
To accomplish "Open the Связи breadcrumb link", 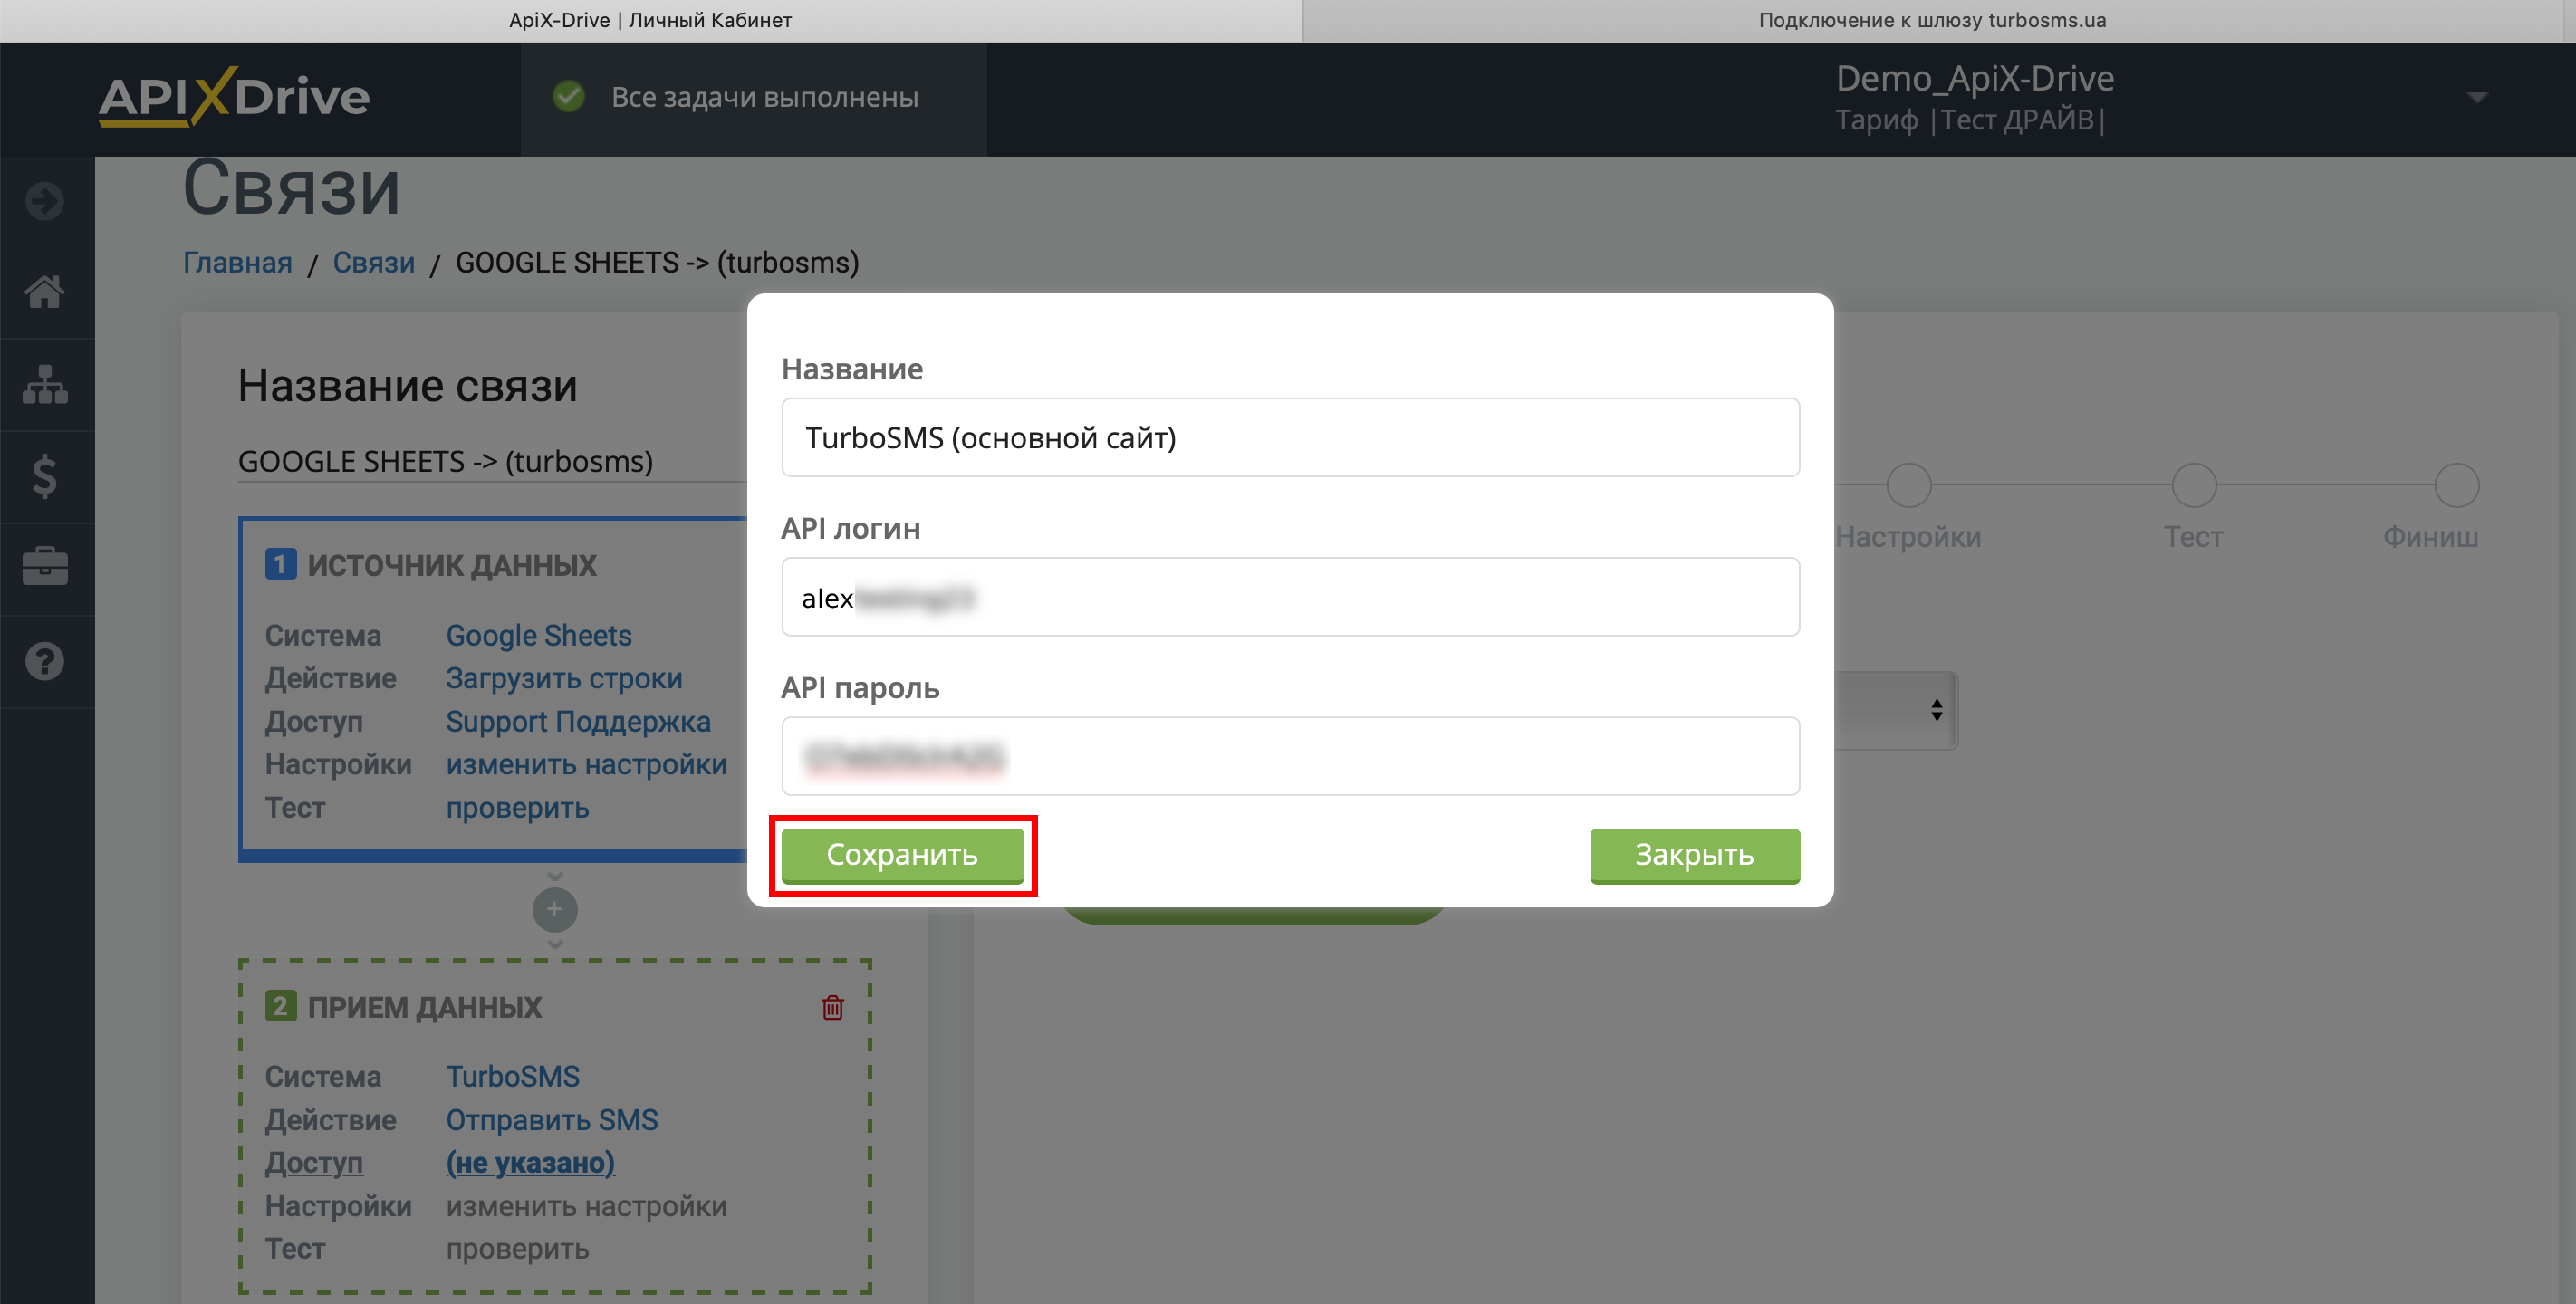I will [374, 262].
